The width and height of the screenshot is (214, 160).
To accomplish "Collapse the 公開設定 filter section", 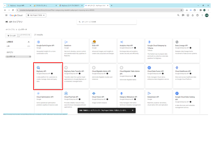I will (x=29, y=42).
